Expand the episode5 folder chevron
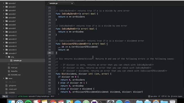Viewport: 184px width, 103px height. point(4,14)
